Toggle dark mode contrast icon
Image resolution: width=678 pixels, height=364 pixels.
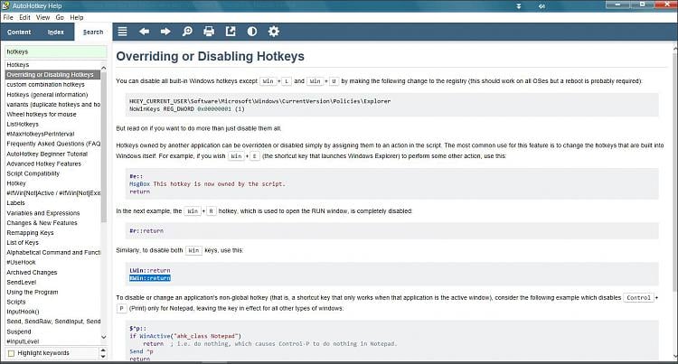252,32
